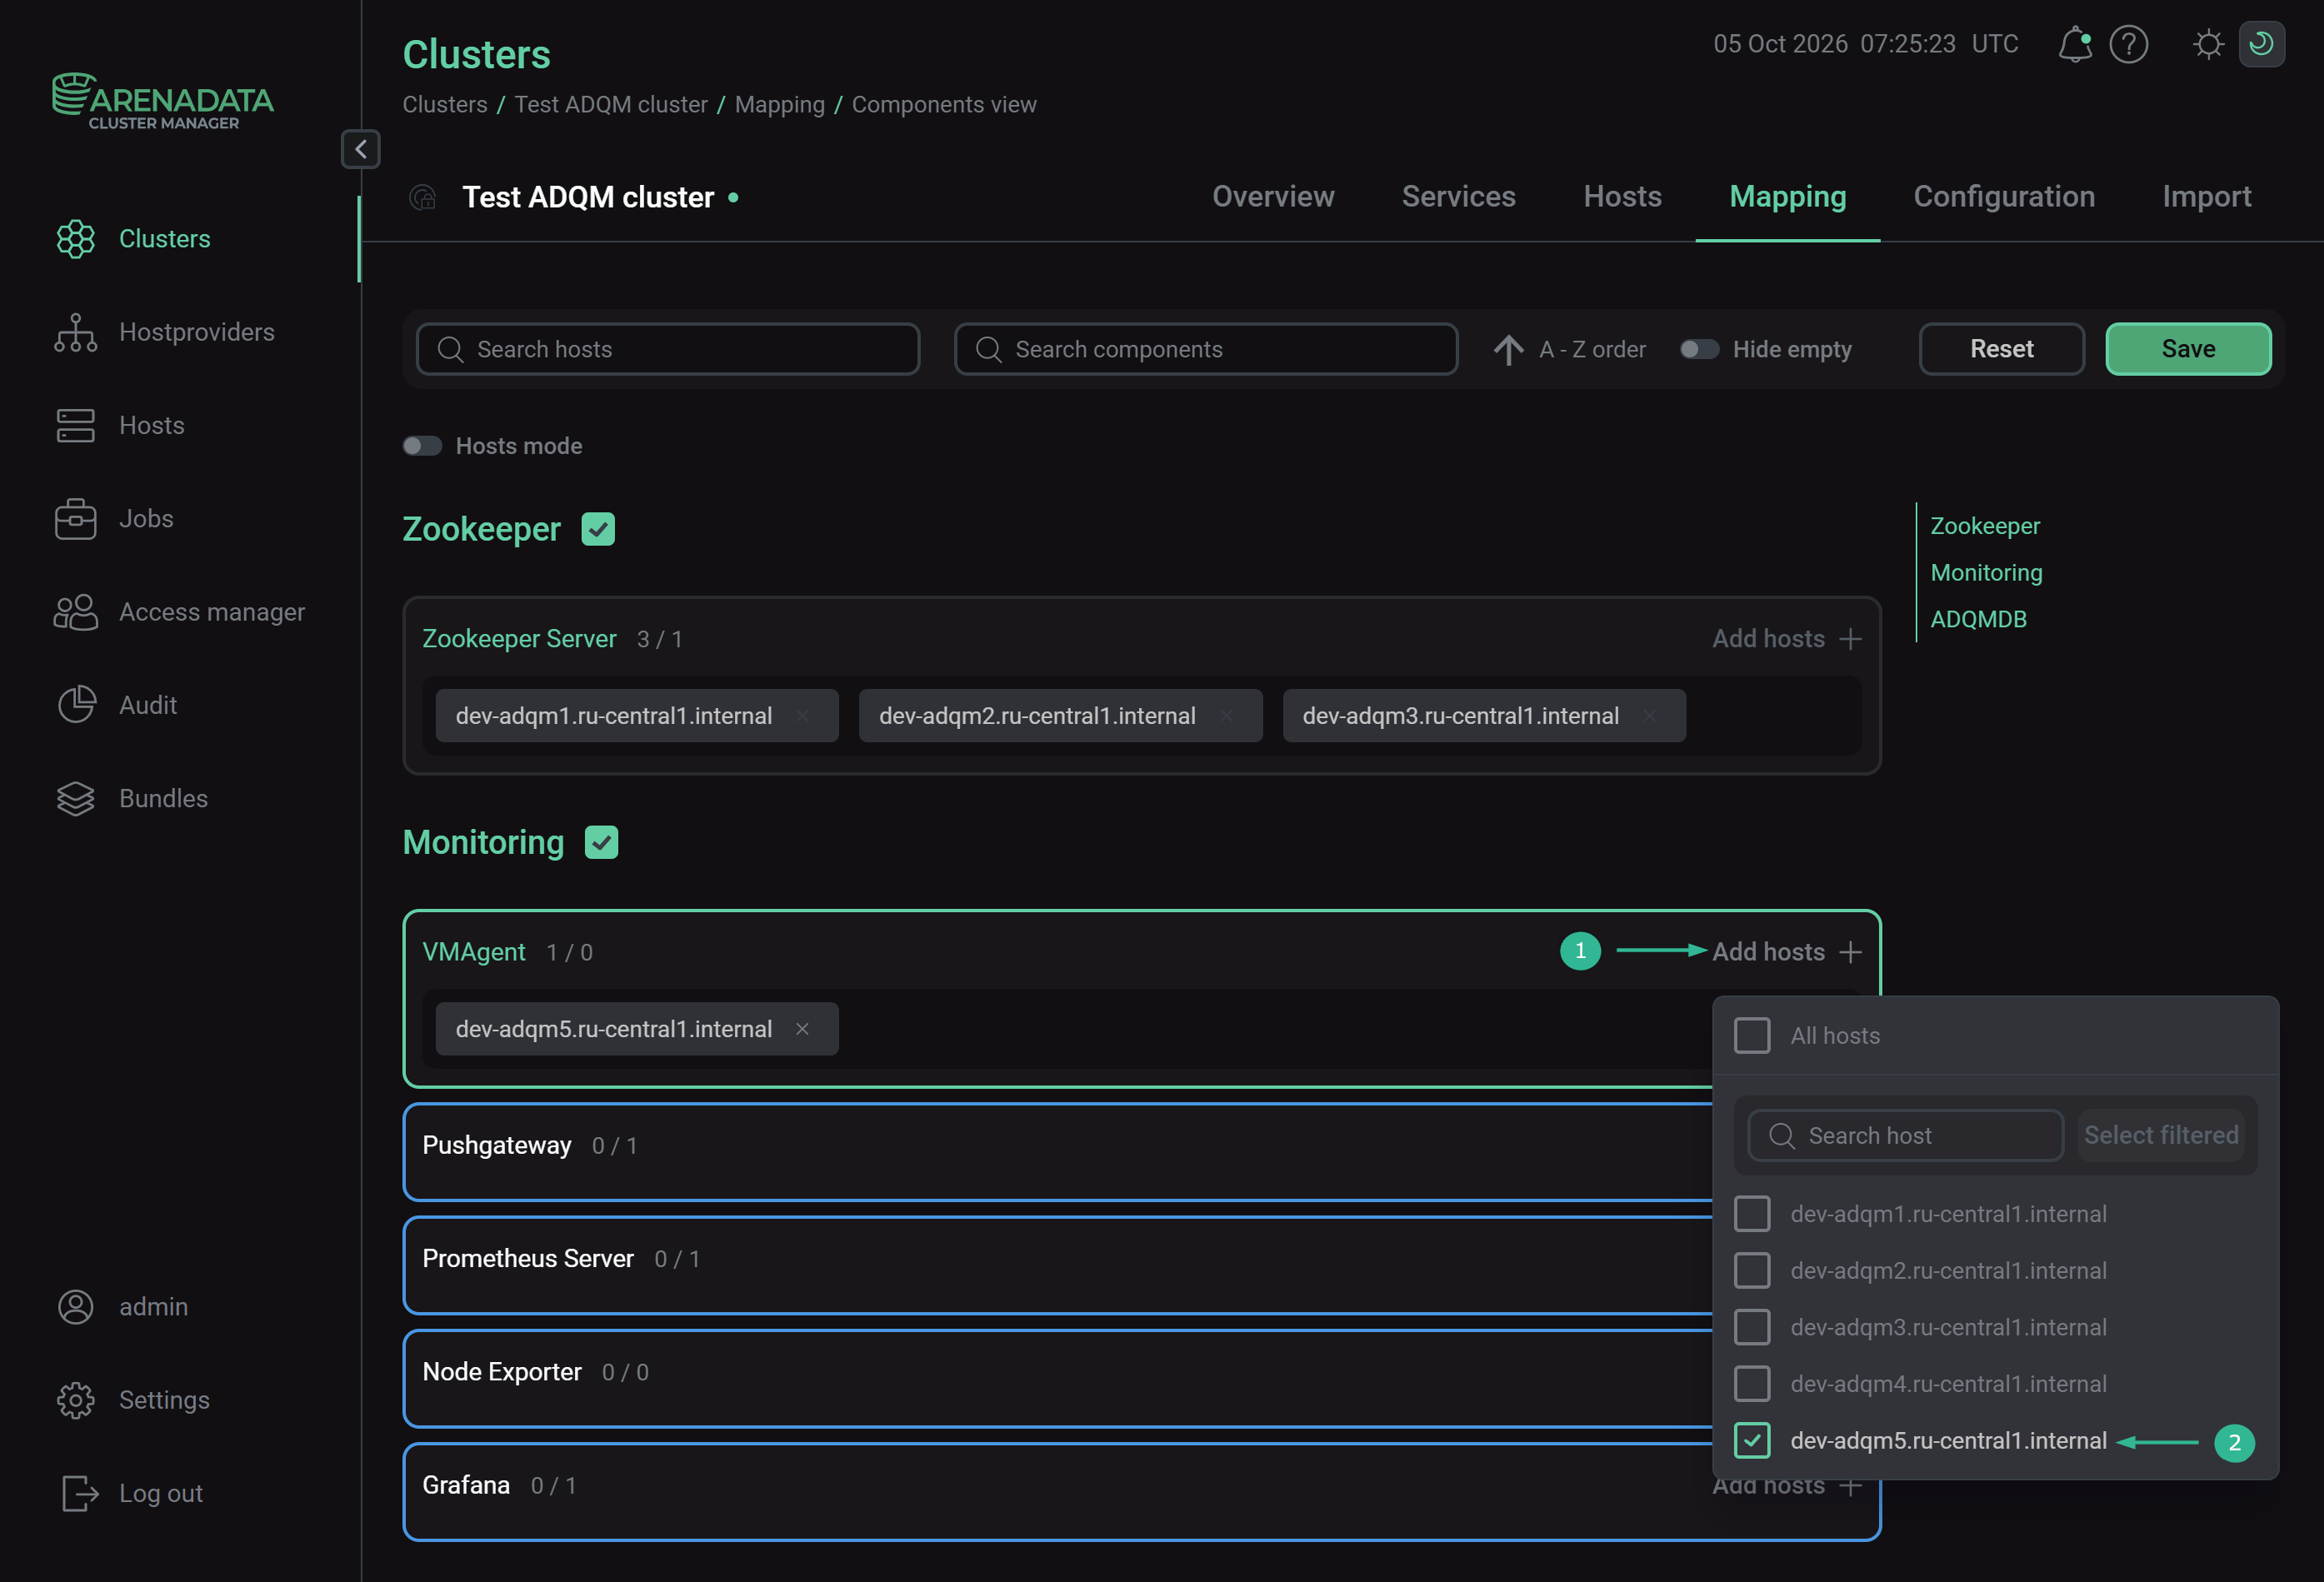This screenshot has height=1582, width=2324.
Task: Remove dev-adqm5 host from VMAgent
Action: pyautogui.click(x=802, y=1029)
